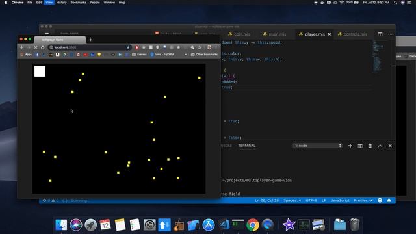416x234 pixels.
Task: Open the errors and warnings count
Action: [51, 201]
